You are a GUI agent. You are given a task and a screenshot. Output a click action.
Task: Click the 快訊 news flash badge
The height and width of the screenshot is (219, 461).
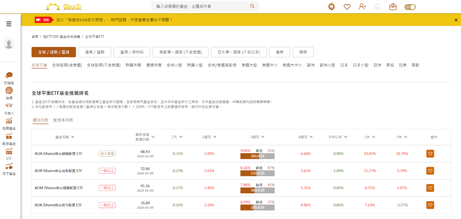(44, 20)
